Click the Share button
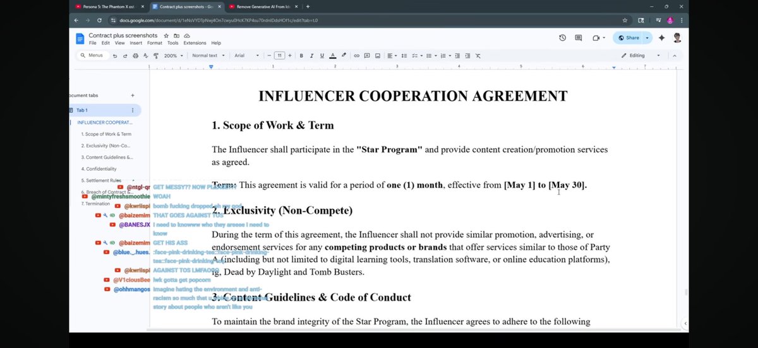 (629, 38)
